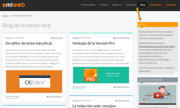Click the emiweb logo
This screenshot has width=180, height=108.
pos(13,5)
